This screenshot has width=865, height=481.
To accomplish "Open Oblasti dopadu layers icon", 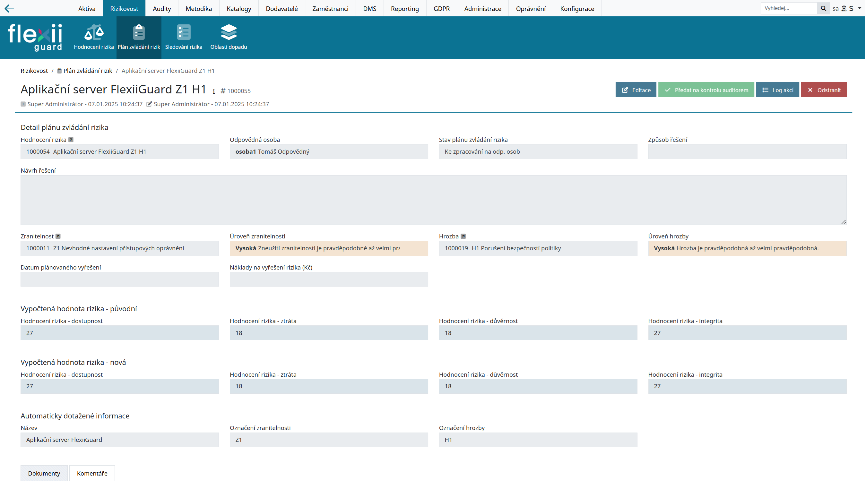I will [x=228, y=32].
